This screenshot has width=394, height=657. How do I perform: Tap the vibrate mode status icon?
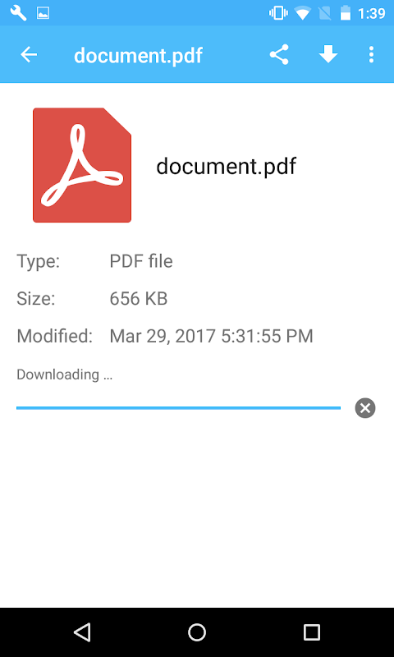click(278, 13)
